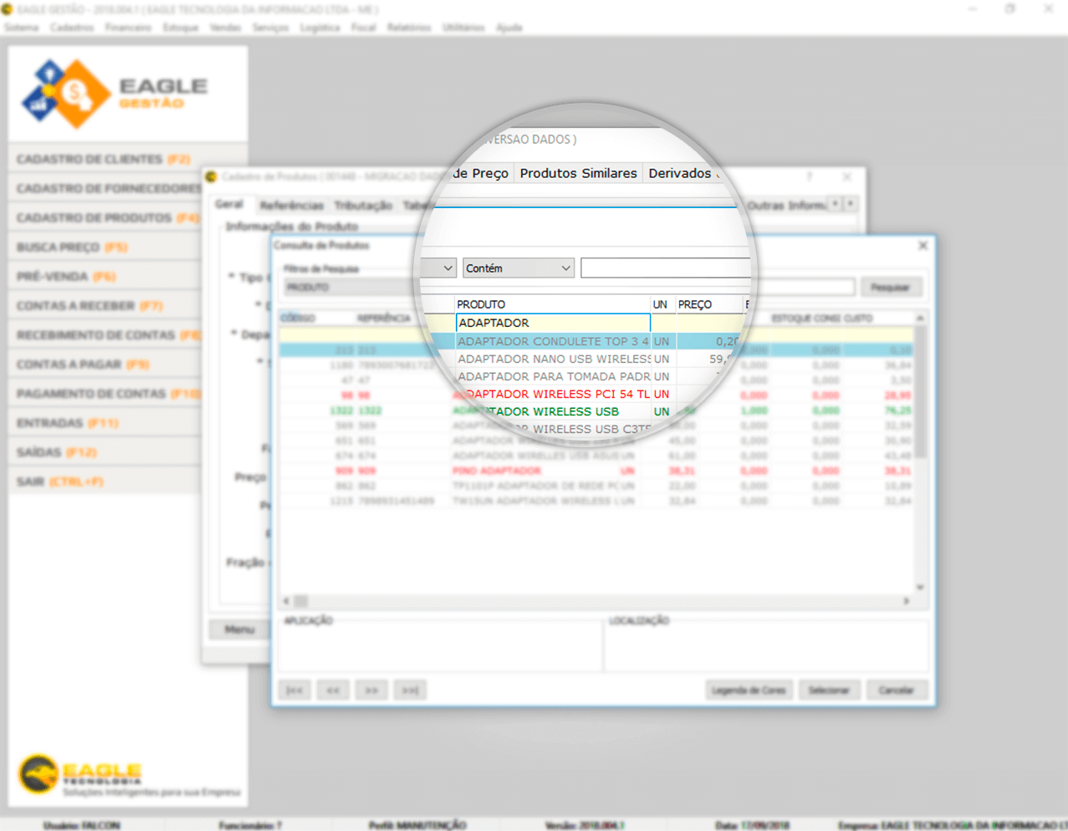Screen dimensions: 1068x831
Task: Open the Cadastros menu
Action: [72, 28]
